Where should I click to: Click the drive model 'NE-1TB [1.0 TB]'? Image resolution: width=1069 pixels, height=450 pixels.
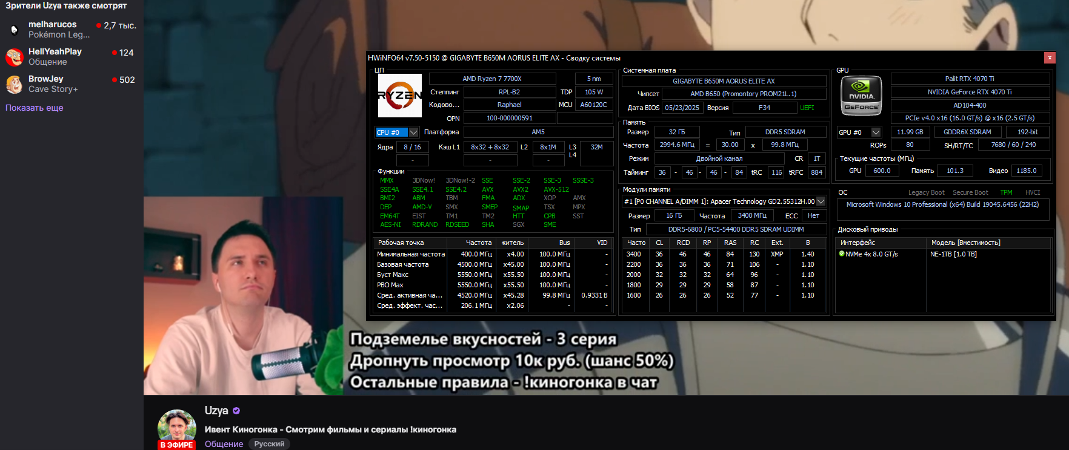(953, 254)
